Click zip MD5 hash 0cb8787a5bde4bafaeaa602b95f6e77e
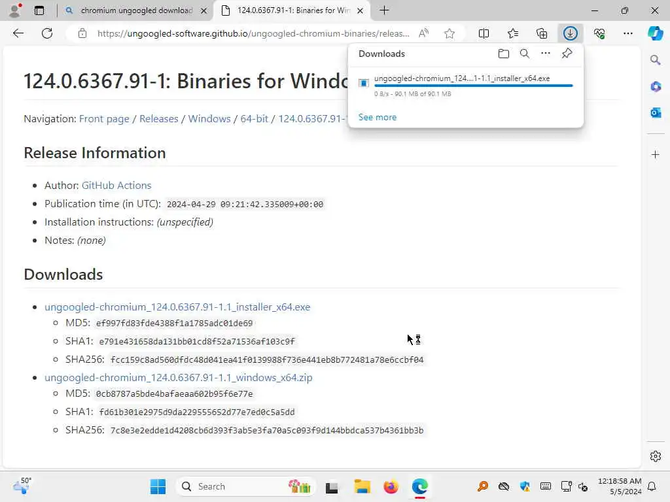Screen dimensions: 670x502 coord(174,393)
